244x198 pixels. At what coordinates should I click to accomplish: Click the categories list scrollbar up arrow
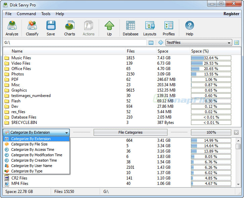point(238,141)
